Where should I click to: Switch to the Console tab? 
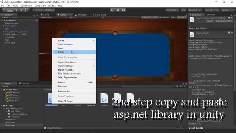24,83
